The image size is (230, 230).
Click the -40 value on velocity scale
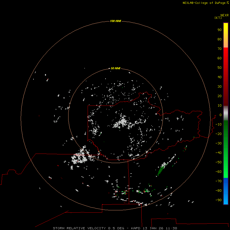click(218, 153)
